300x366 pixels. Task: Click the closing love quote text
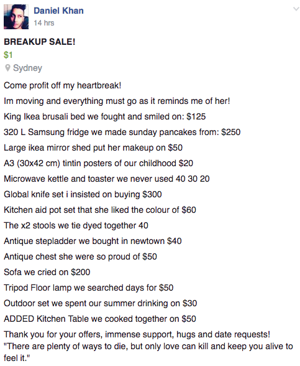click(x=148, y=352)
